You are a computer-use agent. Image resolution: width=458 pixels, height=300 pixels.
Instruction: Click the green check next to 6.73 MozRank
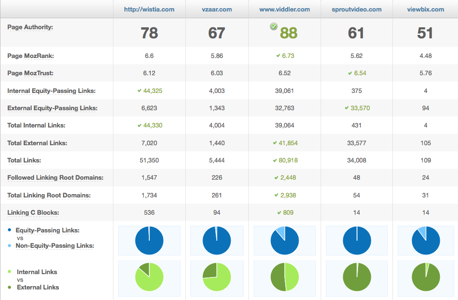pos(278,56)
